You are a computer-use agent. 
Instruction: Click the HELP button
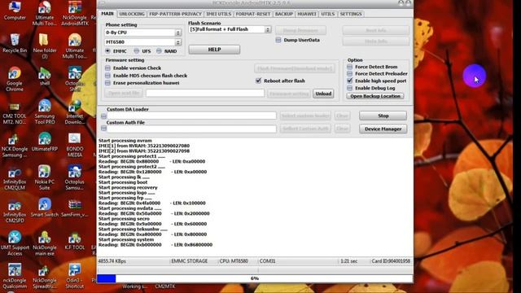click(x=214, y=50)
